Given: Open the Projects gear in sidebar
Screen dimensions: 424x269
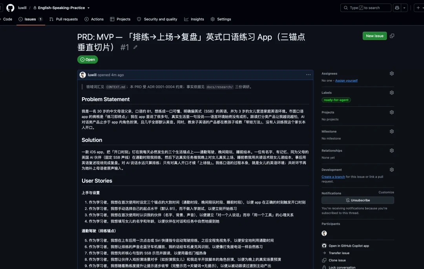Looking at the screenshot, I should pos(391,112).
